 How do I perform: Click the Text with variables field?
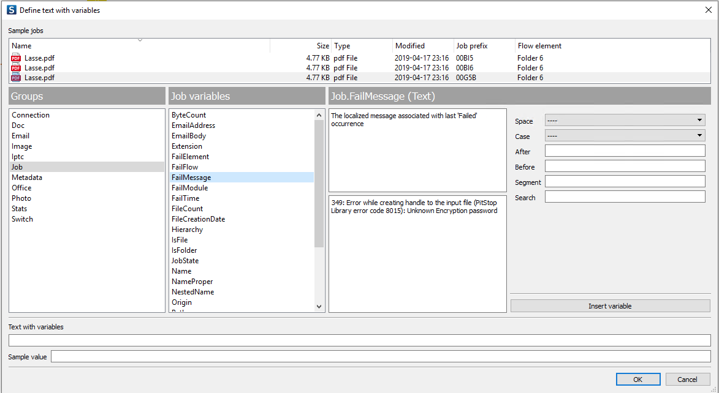(359, 340)
